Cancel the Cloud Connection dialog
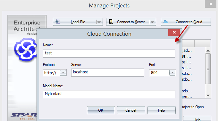This screenshot has width=218, height=121. tap(131, 110)
